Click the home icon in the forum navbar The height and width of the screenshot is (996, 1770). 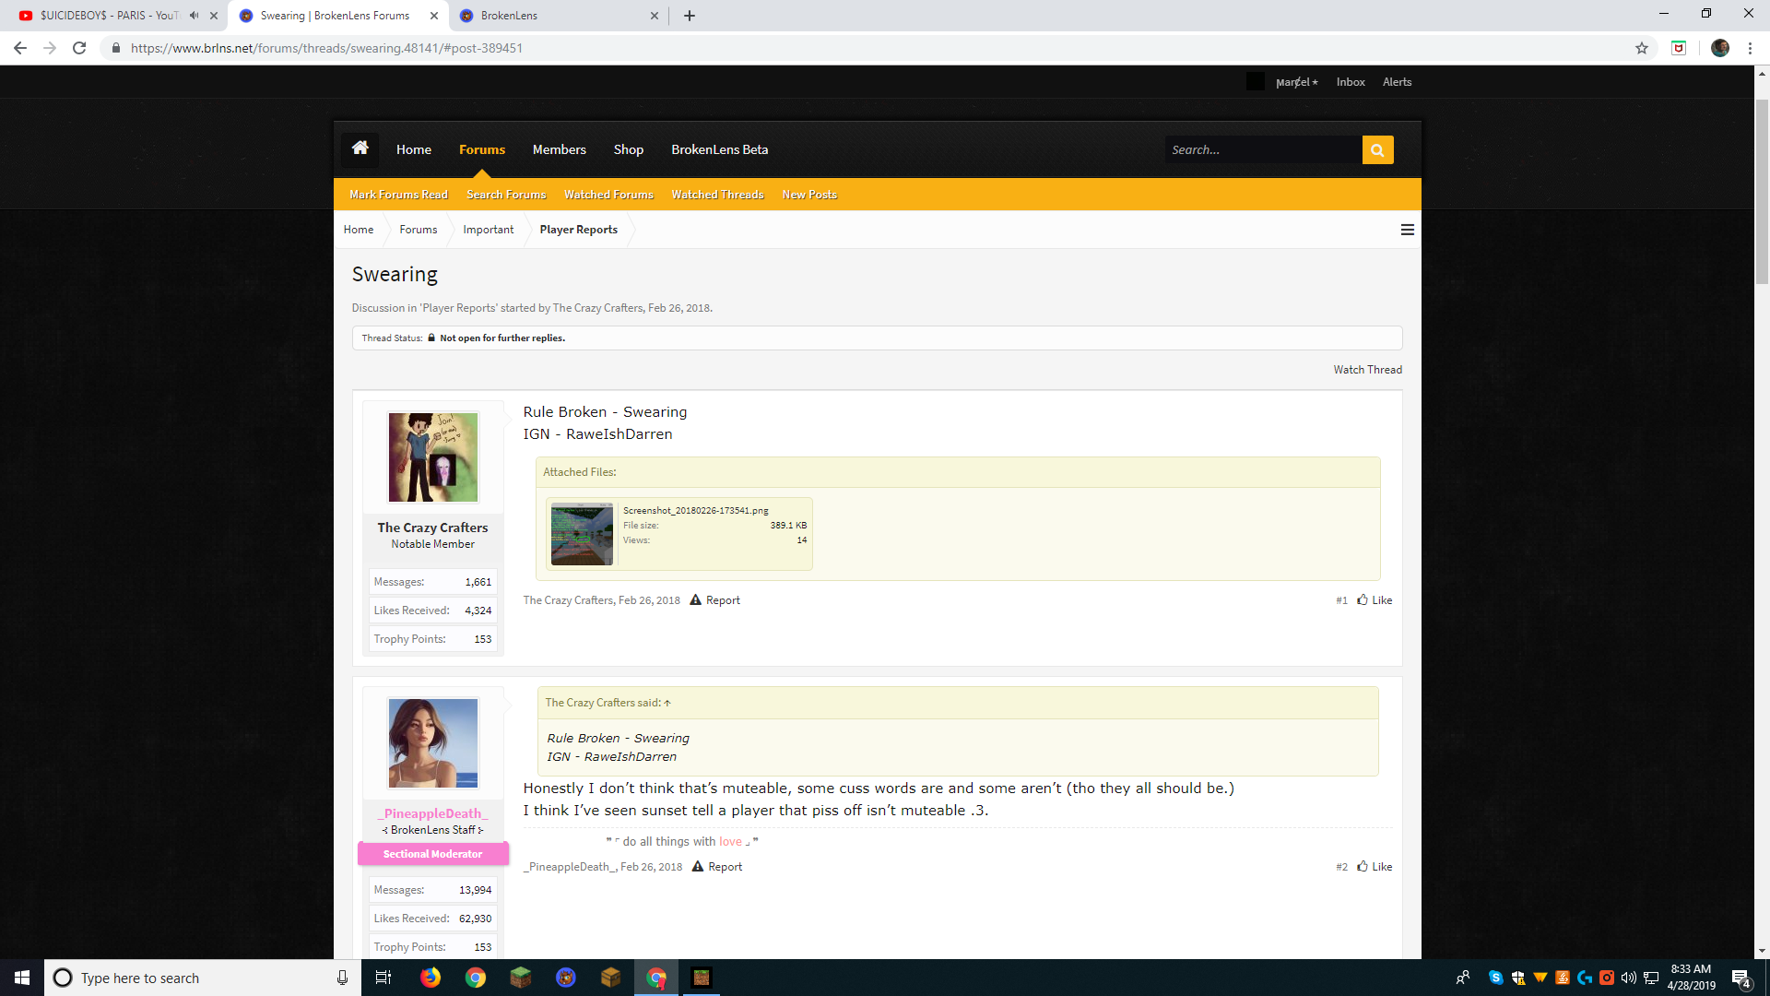coord(360,148)
